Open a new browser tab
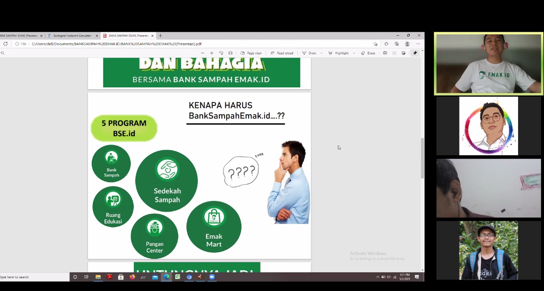544x291 pixels. point(160,36)
